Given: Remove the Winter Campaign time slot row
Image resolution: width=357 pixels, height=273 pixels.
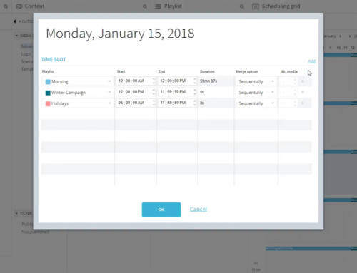Looking at the screenshot, I should click(303, 92).
